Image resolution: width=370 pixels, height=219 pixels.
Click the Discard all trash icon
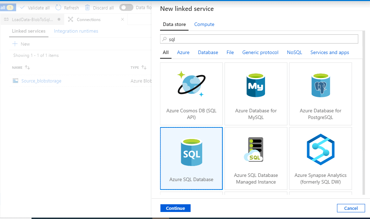click(x=88, y=8)
